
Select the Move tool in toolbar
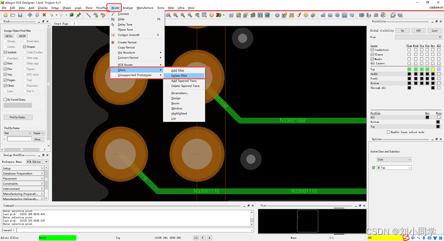(30, 15)
